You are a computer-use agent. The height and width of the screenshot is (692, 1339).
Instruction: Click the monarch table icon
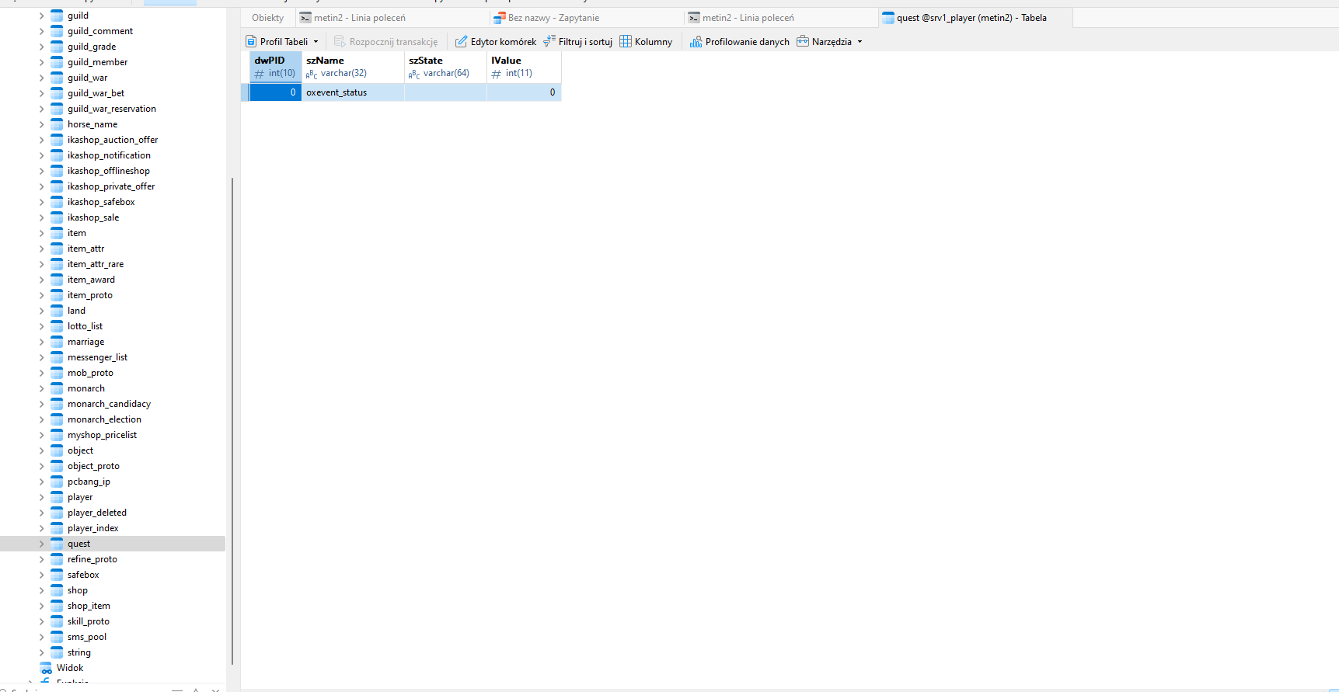pyautogui.click(x=57, y=388)
